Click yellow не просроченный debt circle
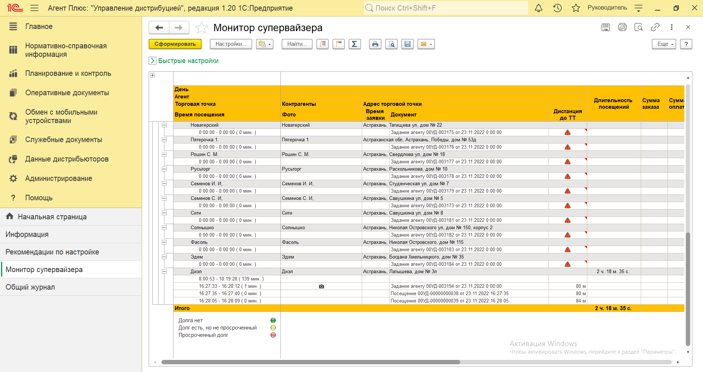Image resolution: width=703 pixels, height=372 pixels. 273,328
